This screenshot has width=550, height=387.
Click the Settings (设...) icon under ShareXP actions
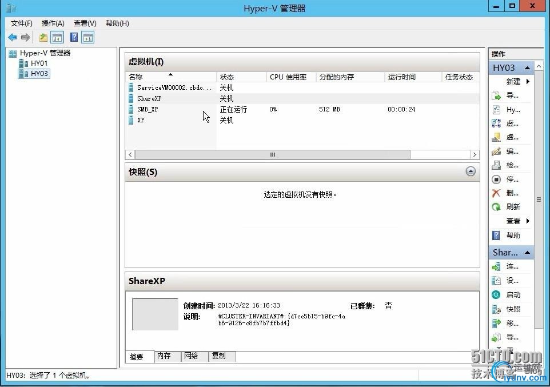tap(496, 281)
